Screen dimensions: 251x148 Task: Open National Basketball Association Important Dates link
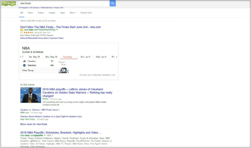coord(42,38)
